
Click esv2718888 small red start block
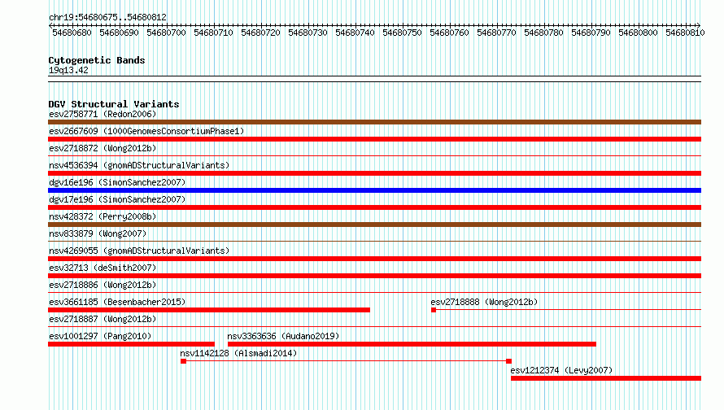coord(434,310)
